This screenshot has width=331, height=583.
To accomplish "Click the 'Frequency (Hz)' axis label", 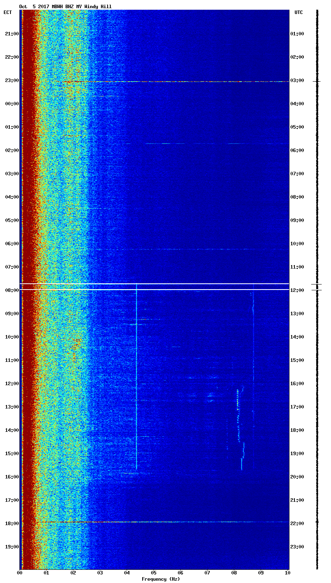I will 161,579.
